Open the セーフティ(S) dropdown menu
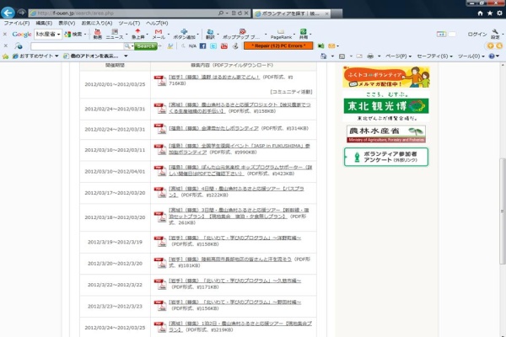This screenshot has width=506, height=337. [434, 56]
